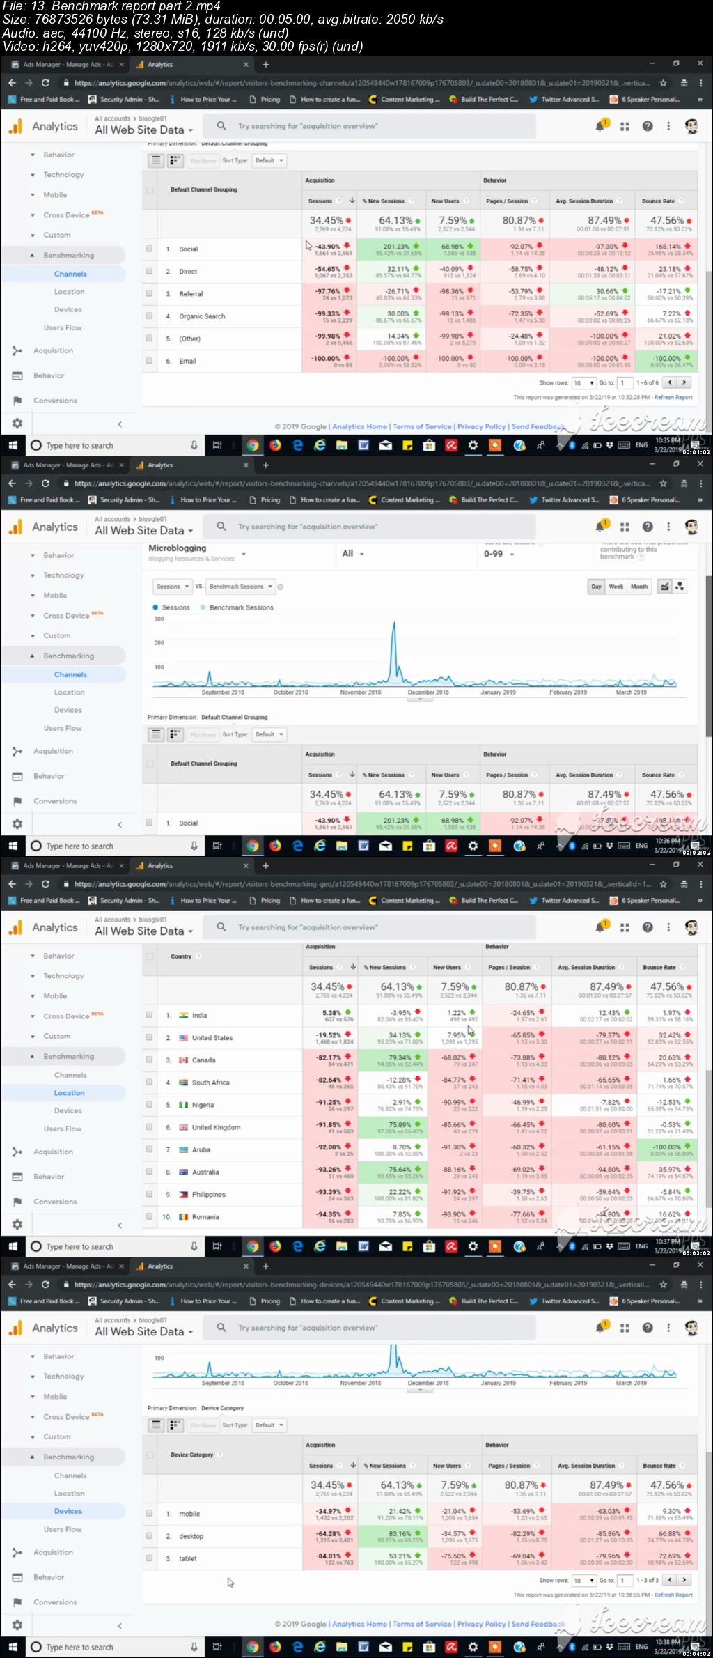Click help question mark in the Microblogging frame
This screenshot has height=1658, width=713.
point(648,527)
